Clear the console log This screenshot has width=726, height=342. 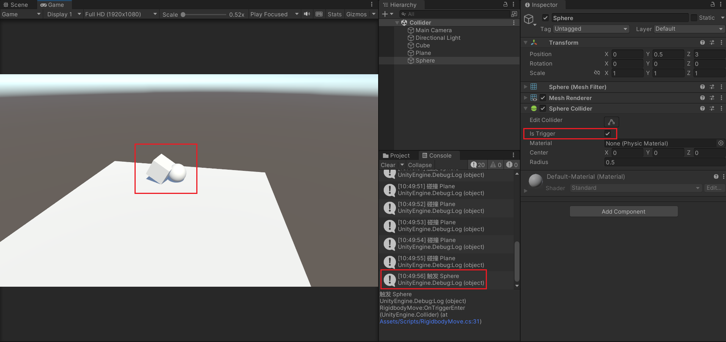point(388,165)
